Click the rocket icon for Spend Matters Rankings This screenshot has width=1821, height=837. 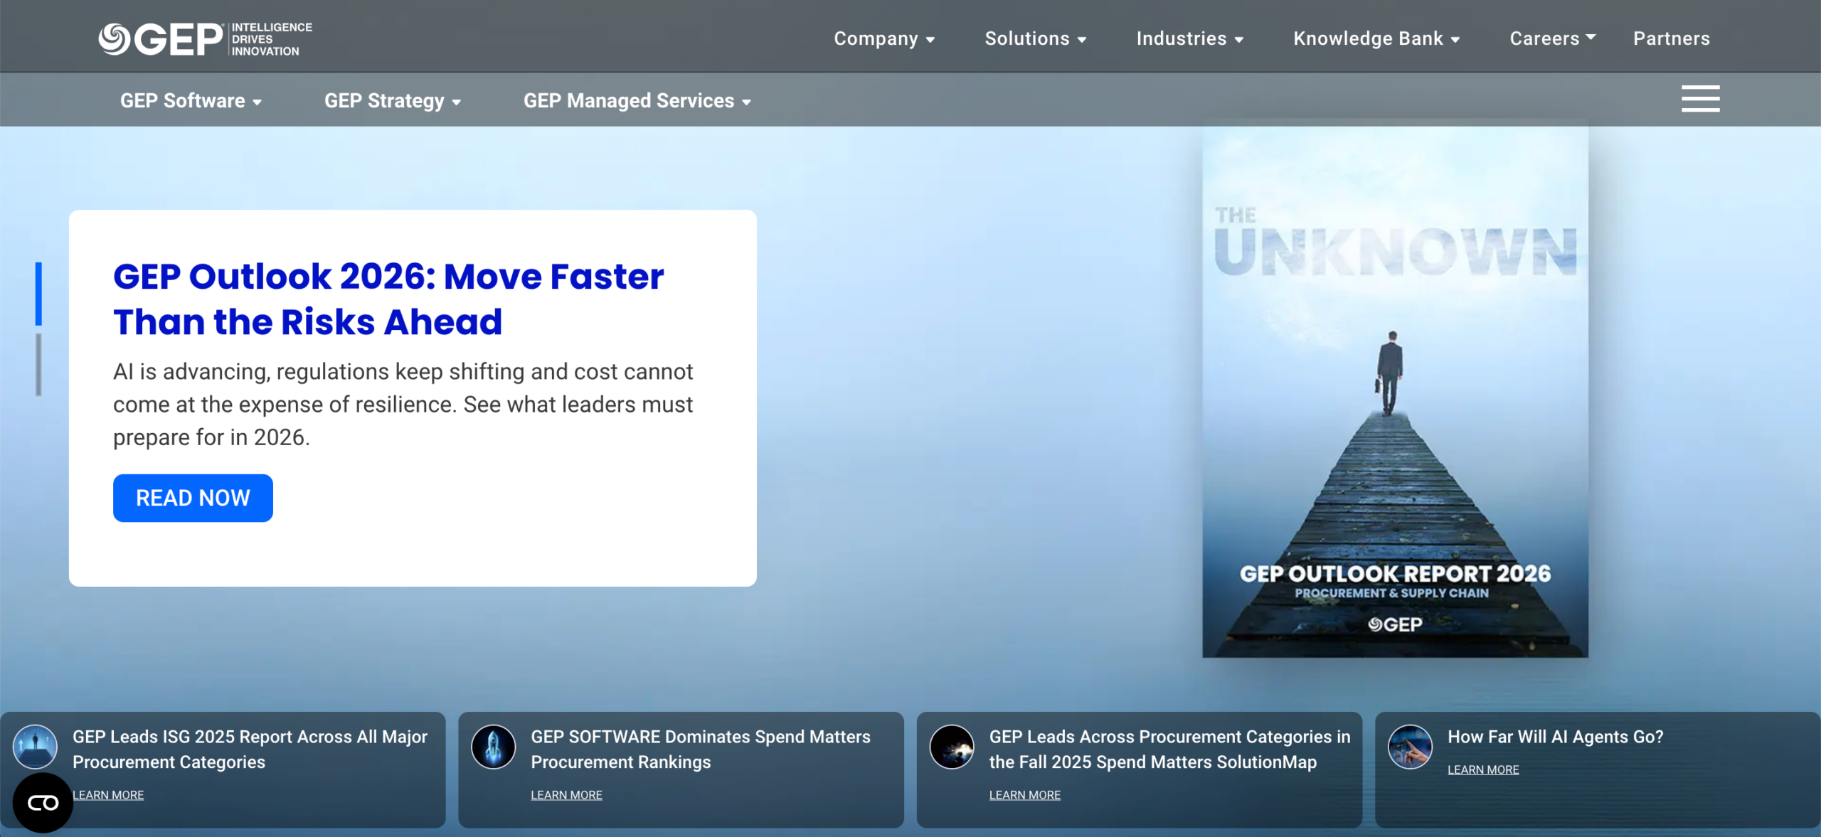pyautogui.click(x=493, y=747)
